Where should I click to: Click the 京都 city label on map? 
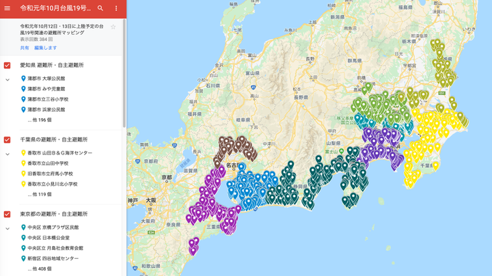click(x=167, y=177)
